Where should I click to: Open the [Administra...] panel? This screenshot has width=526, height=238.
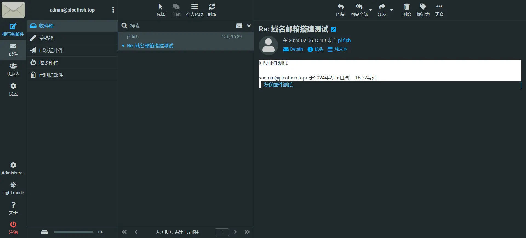(x=13, y=169)
